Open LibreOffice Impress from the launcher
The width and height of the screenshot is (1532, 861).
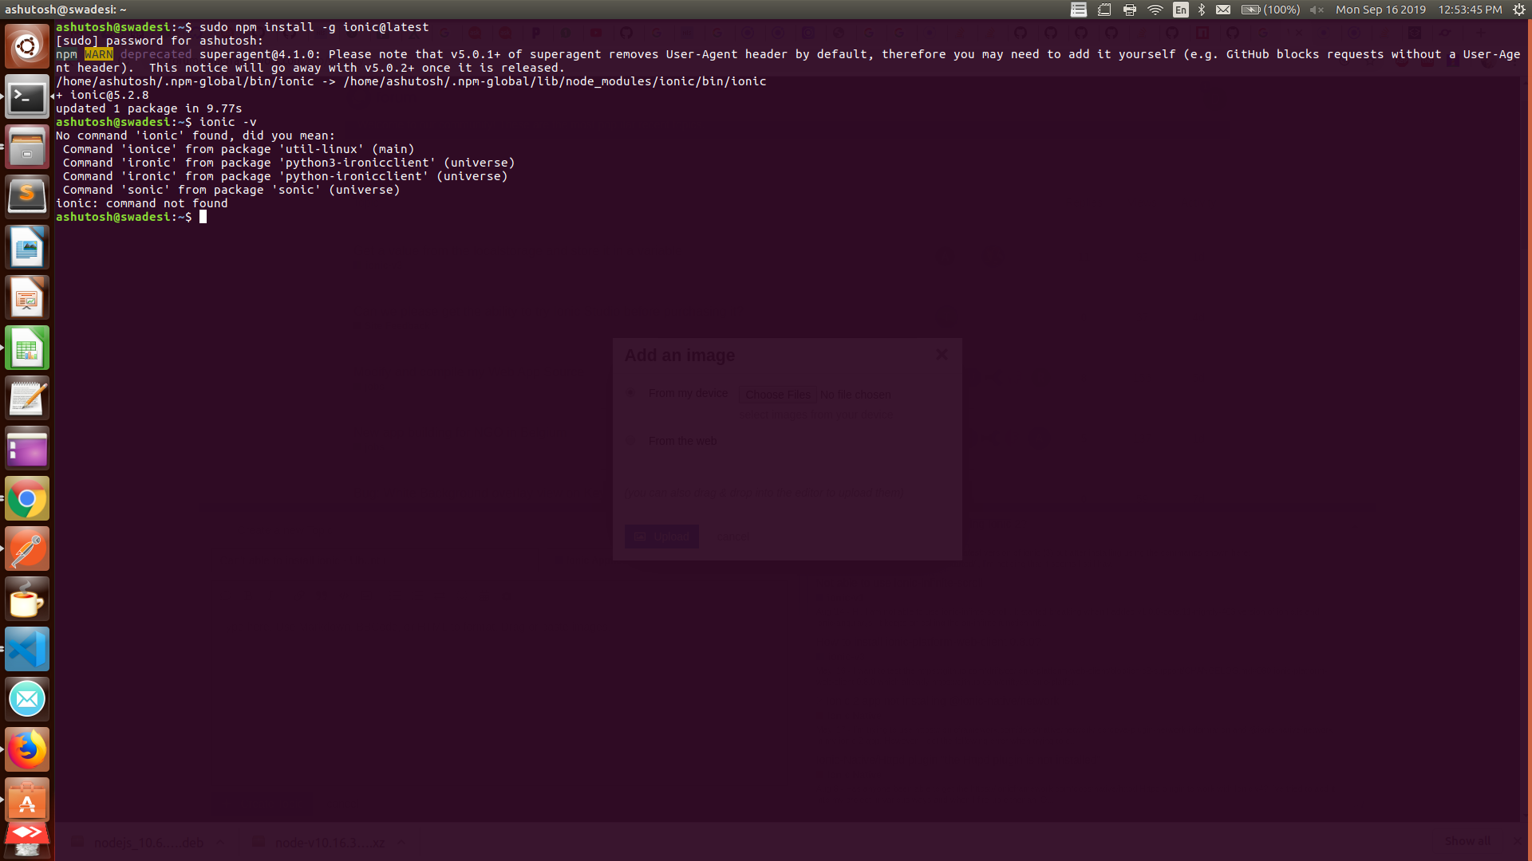pyautogui.click(x=27, y=297)
